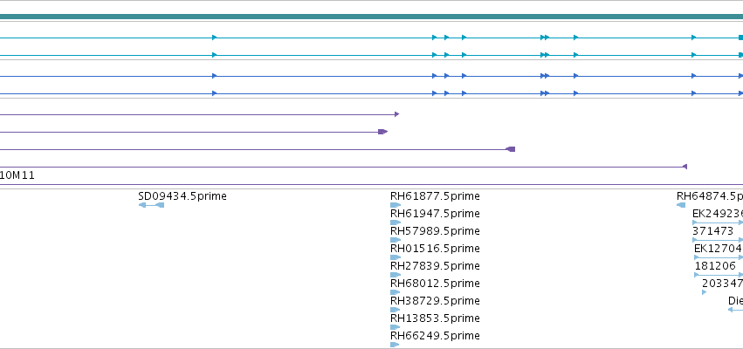
Task: Click the arrow glyph under RH27839.5prime
Action: click(396, 275)
